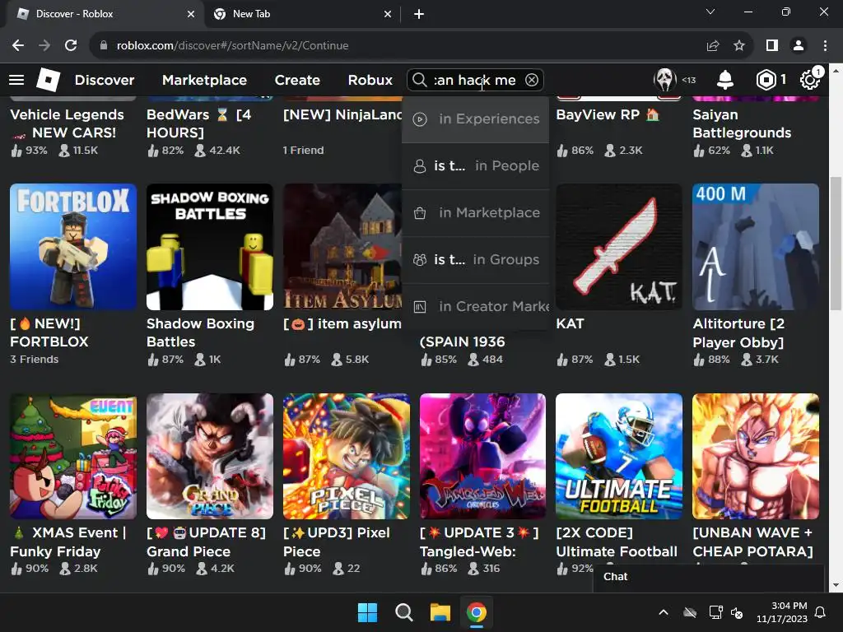Open the Funky Friday thumbnail
Screen dimensions: 843x632
[x=73, y=456]
